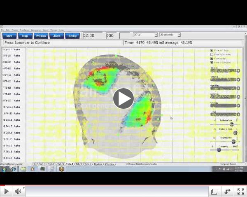
Task: Click the Windows Start orb in taskbar
Action: pos(4,169)
